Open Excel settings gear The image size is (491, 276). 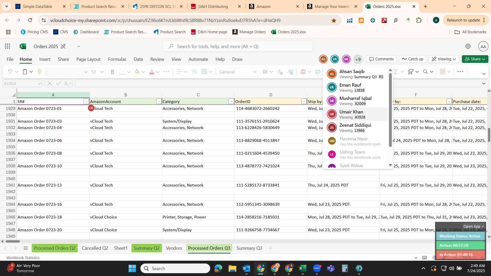468,46
